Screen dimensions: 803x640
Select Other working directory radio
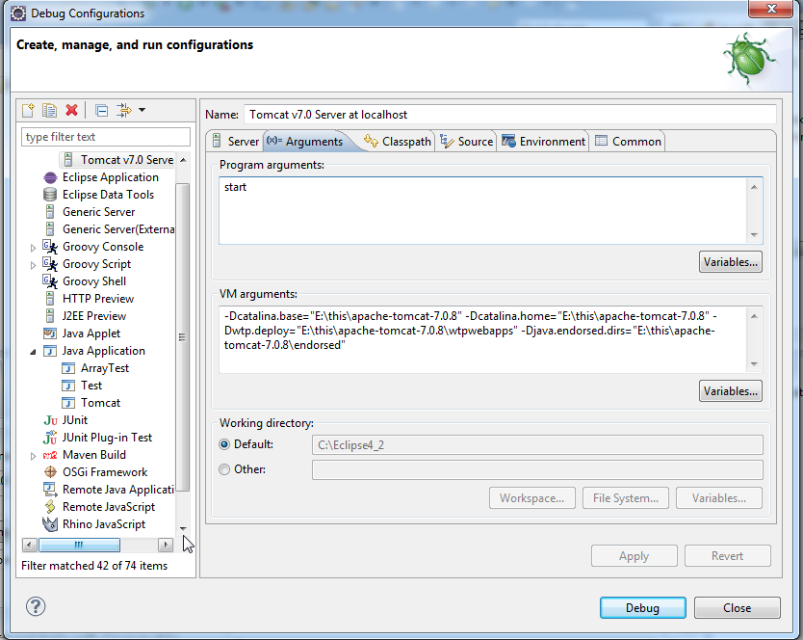224,469
